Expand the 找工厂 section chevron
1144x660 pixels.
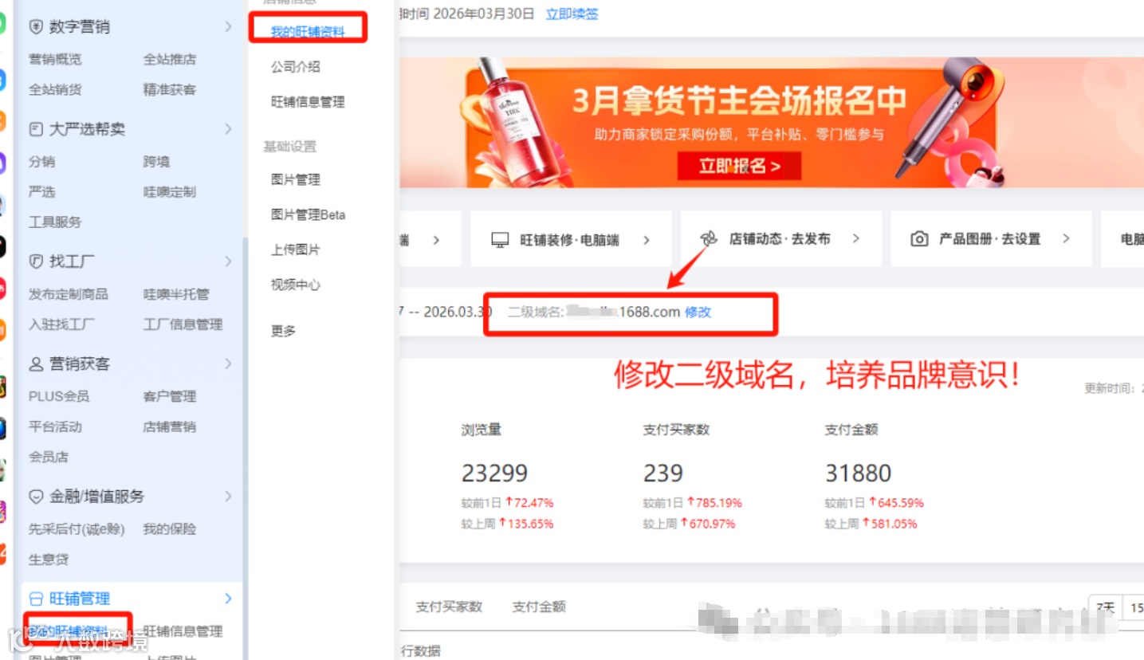(x=228, y=261)
